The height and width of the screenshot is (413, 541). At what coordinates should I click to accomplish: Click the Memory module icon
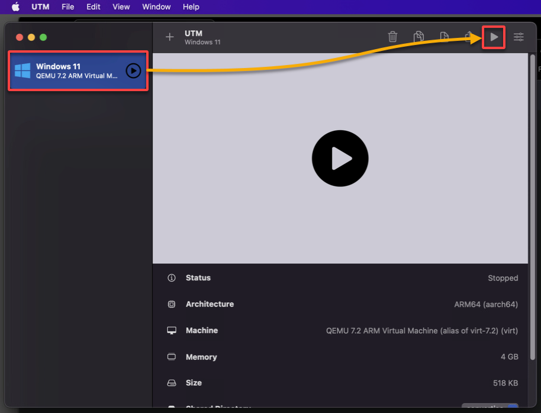pyautogui.click(x=172, y=357)
